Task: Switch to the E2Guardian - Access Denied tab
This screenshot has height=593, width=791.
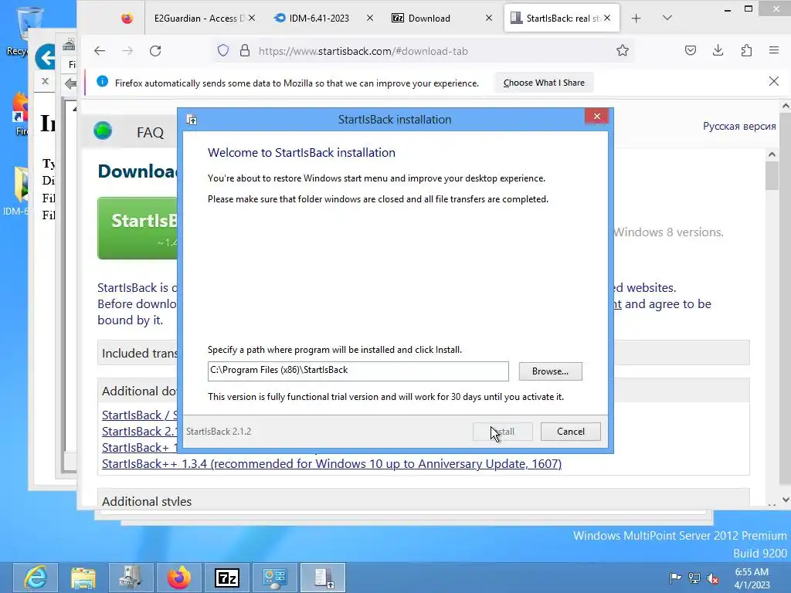Action: click(199, 19)
